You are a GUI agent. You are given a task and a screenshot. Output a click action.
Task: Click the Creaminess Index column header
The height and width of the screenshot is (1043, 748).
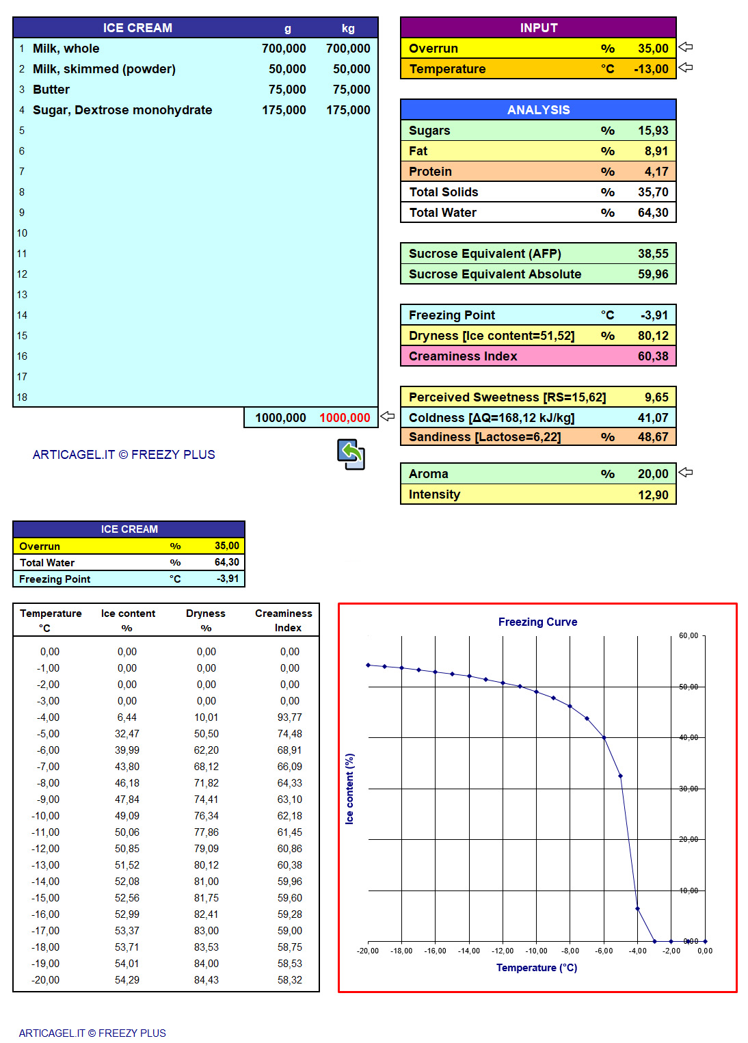click(284, 620)
